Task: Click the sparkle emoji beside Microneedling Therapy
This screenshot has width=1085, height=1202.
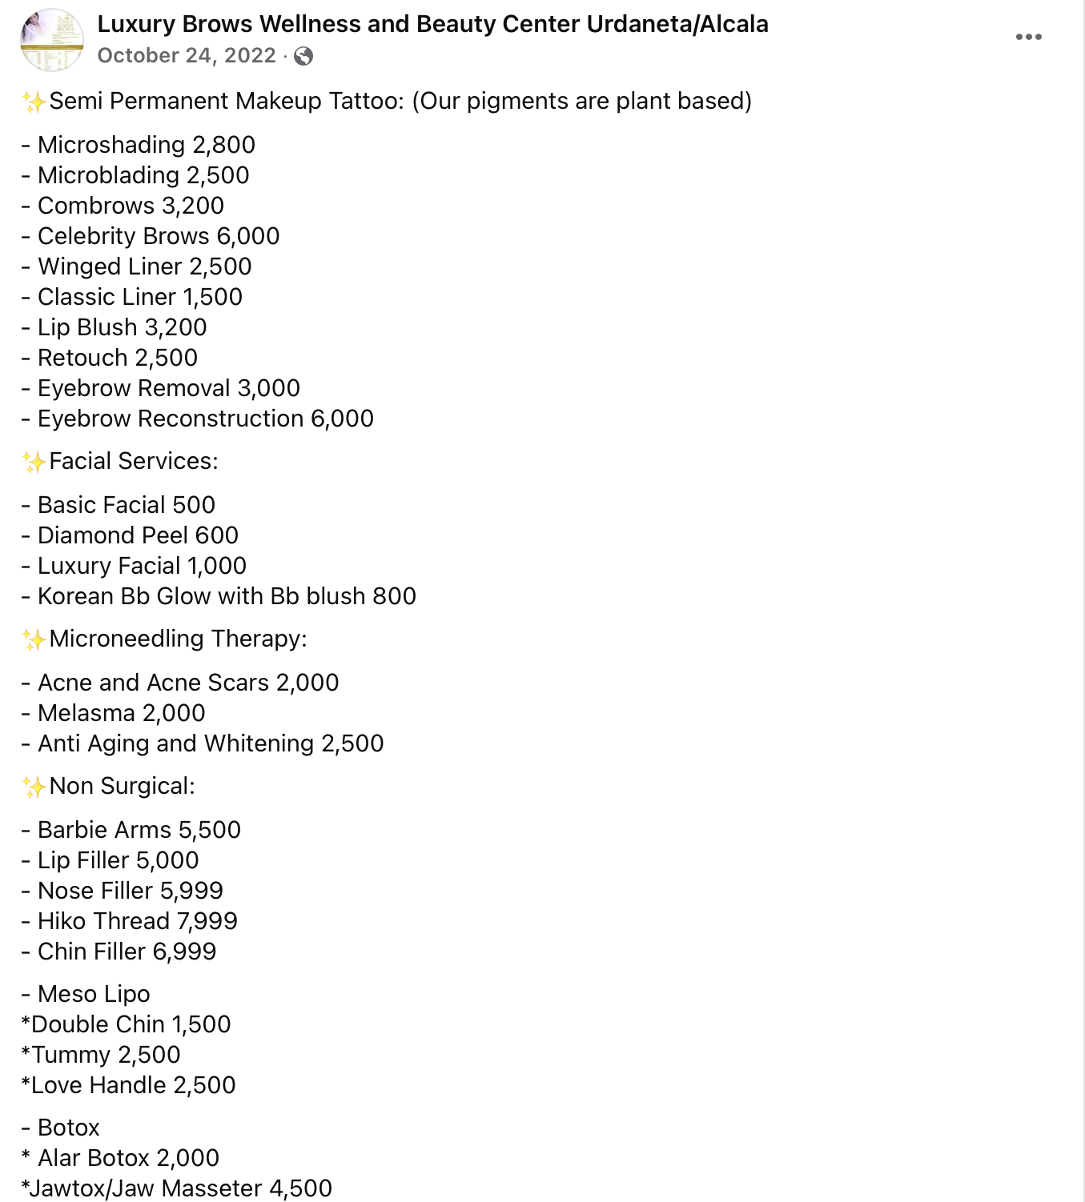Action: click(x=34, y=639)
